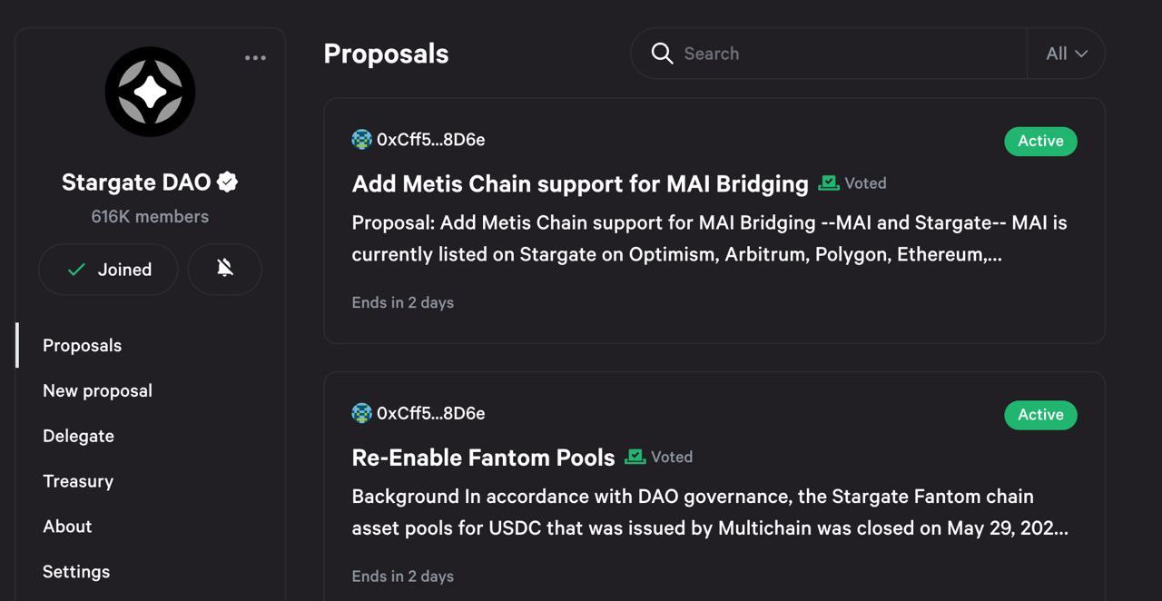Open the Settings sidebar item

pyautogui.click(x=76, y=572)
